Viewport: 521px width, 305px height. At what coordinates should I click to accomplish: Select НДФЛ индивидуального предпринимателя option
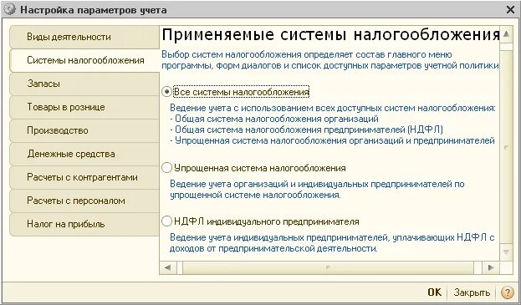coord(166,221)
